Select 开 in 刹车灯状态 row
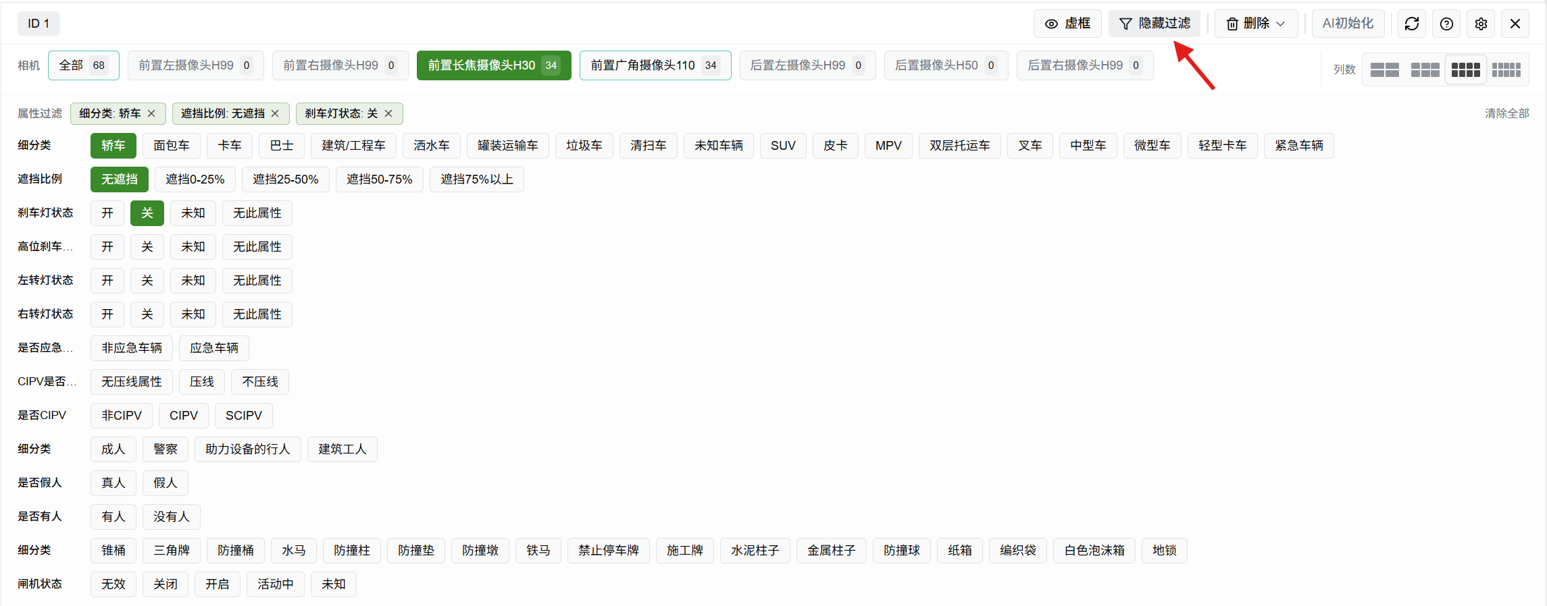1547x606 pixels. (x=107, y=213)
